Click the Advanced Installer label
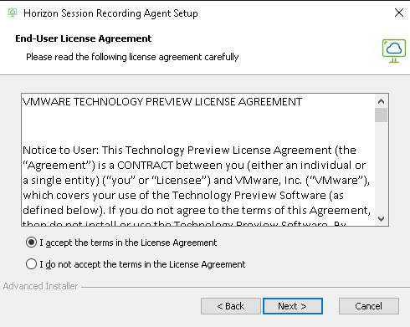This screenshot has width=410, height=327. (40, 286)
